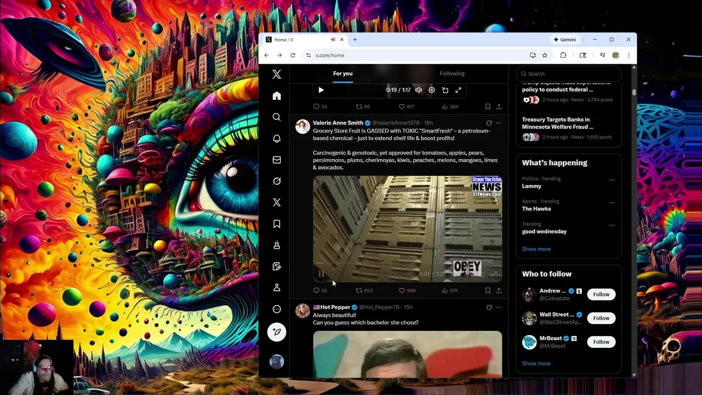
Task: Pause the SmartFresh video
Action: 321,274
